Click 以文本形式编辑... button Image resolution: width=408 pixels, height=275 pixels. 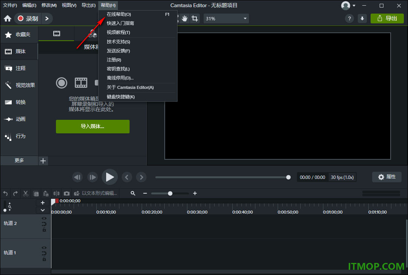click(96, 193)
